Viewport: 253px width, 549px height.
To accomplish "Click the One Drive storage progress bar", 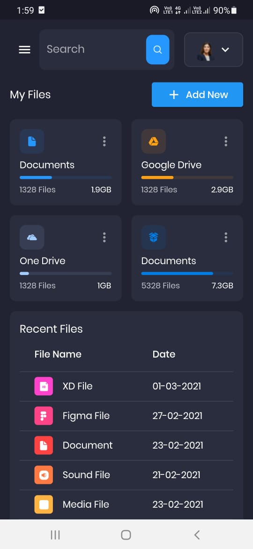I will 66,274.
